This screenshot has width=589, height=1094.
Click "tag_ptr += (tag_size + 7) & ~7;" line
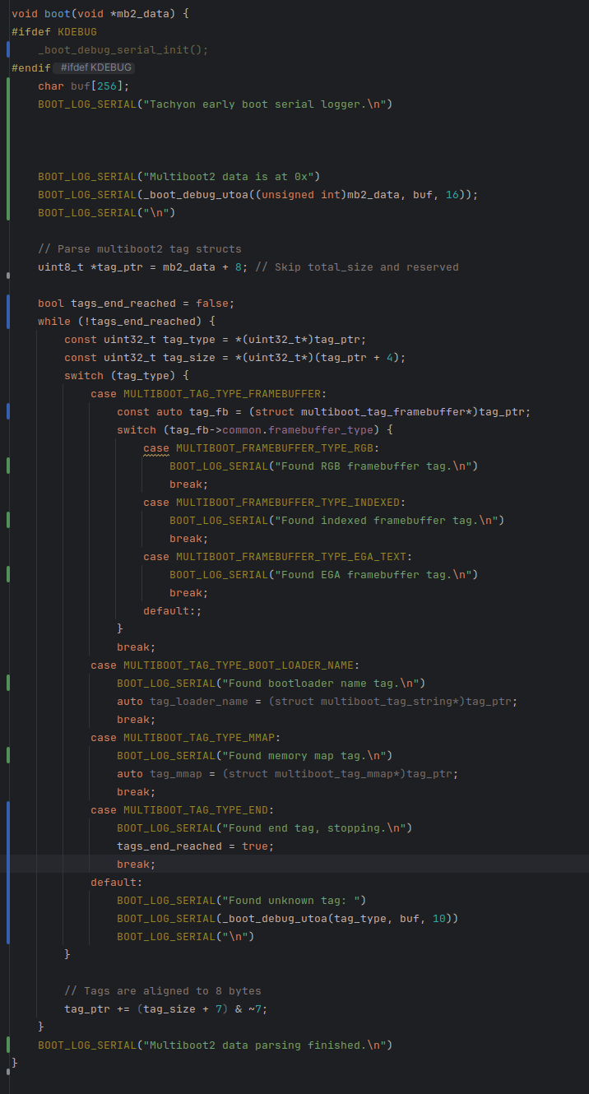click(166, 1008)
